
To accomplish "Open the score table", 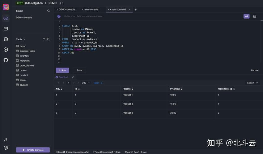I will pos(21,80).
